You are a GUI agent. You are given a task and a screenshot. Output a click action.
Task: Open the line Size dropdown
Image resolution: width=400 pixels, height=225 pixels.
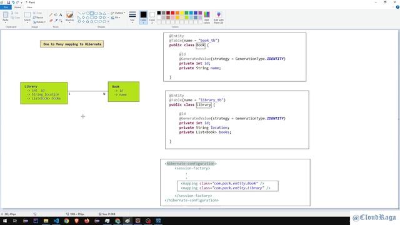(x=132, y=17)
